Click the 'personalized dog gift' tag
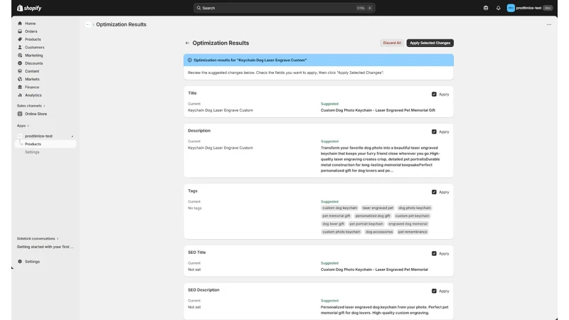569x320 pixels. 372,216
